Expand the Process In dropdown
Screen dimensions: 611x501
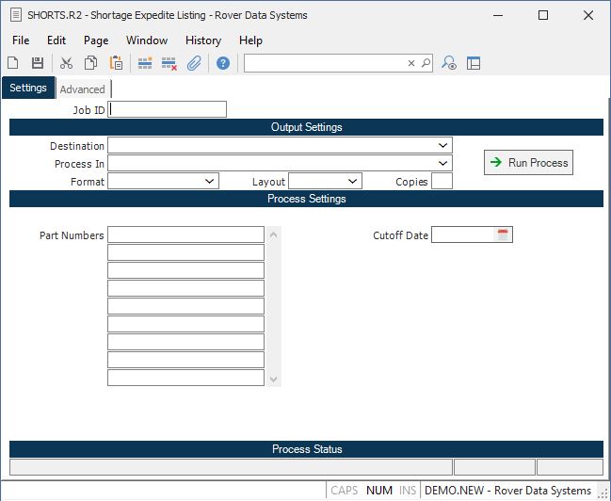pyautogui.click(x=442, y=164)
